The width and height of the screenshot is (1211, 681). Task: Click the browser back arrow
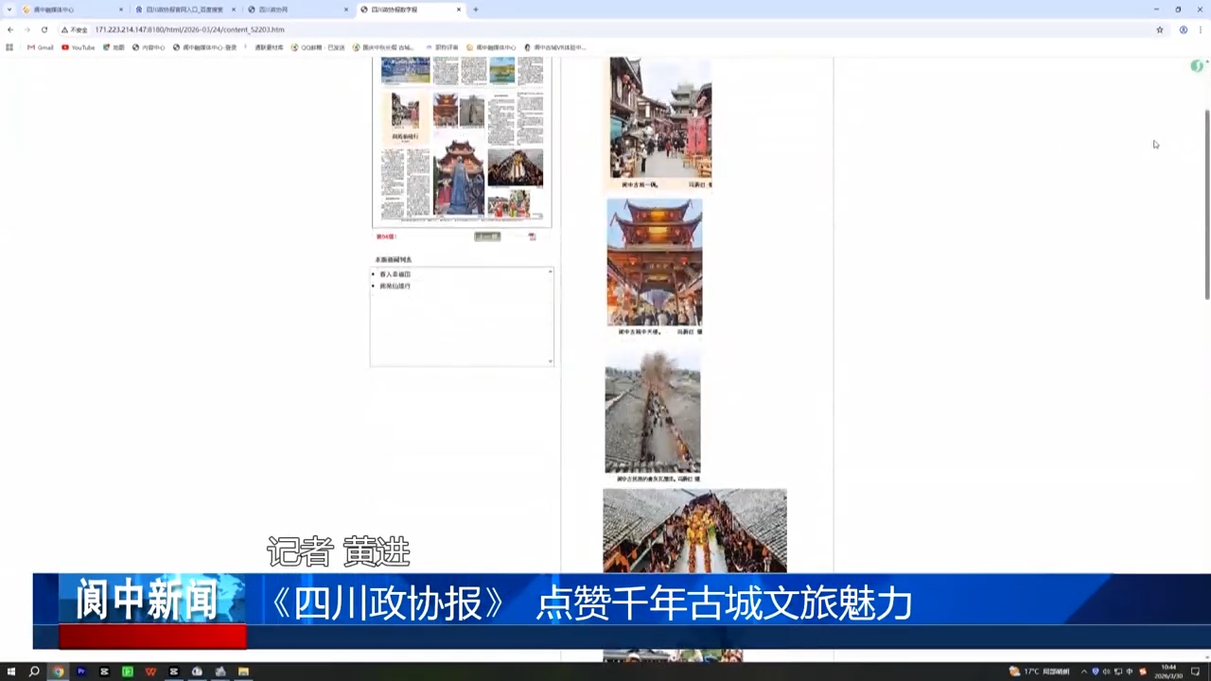[10, 29]
